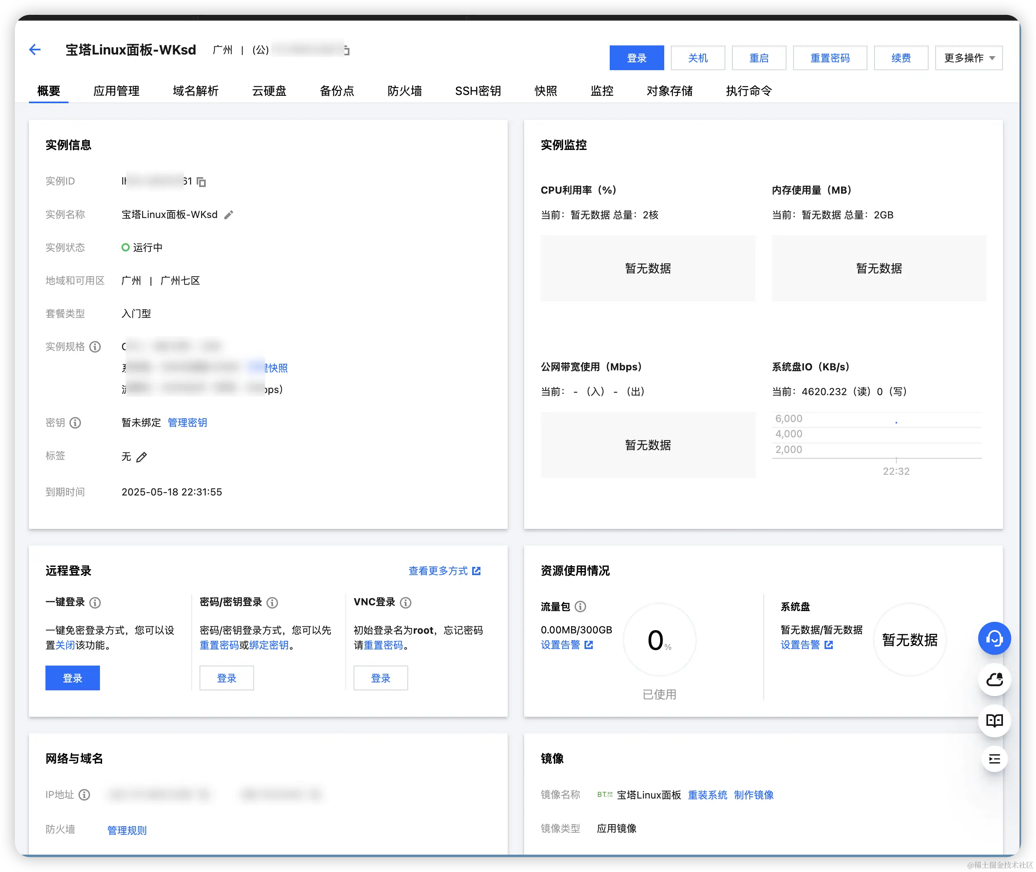Click the back arrow icon
The width and height of the screenshot is (1036, 872).
point(35,50)
